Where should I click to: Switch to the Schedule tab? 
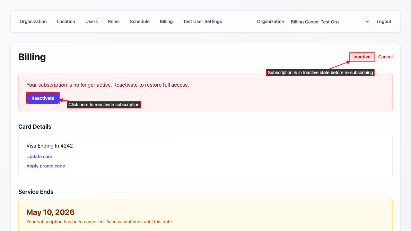point(140,21)
